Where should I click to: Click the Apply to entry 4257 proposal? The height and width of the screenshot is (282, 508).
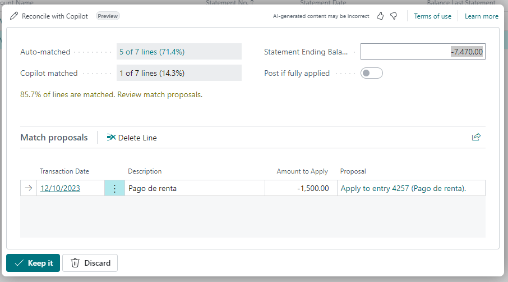(403, 189)
